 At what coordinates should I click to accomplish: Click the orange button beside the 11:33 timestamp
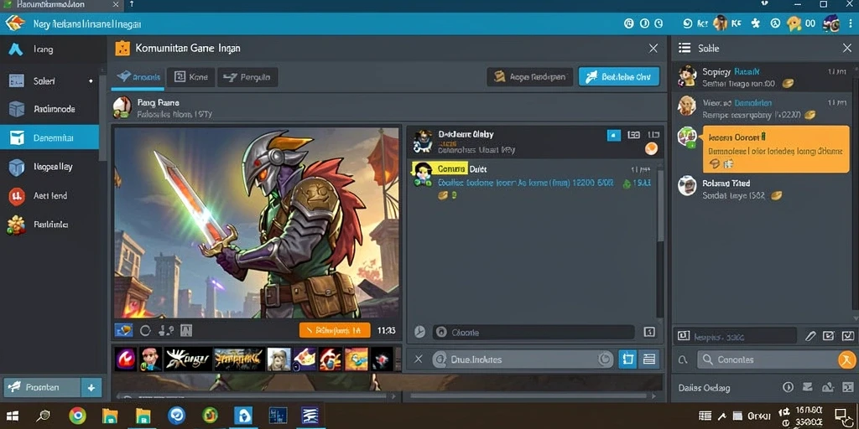334,330
